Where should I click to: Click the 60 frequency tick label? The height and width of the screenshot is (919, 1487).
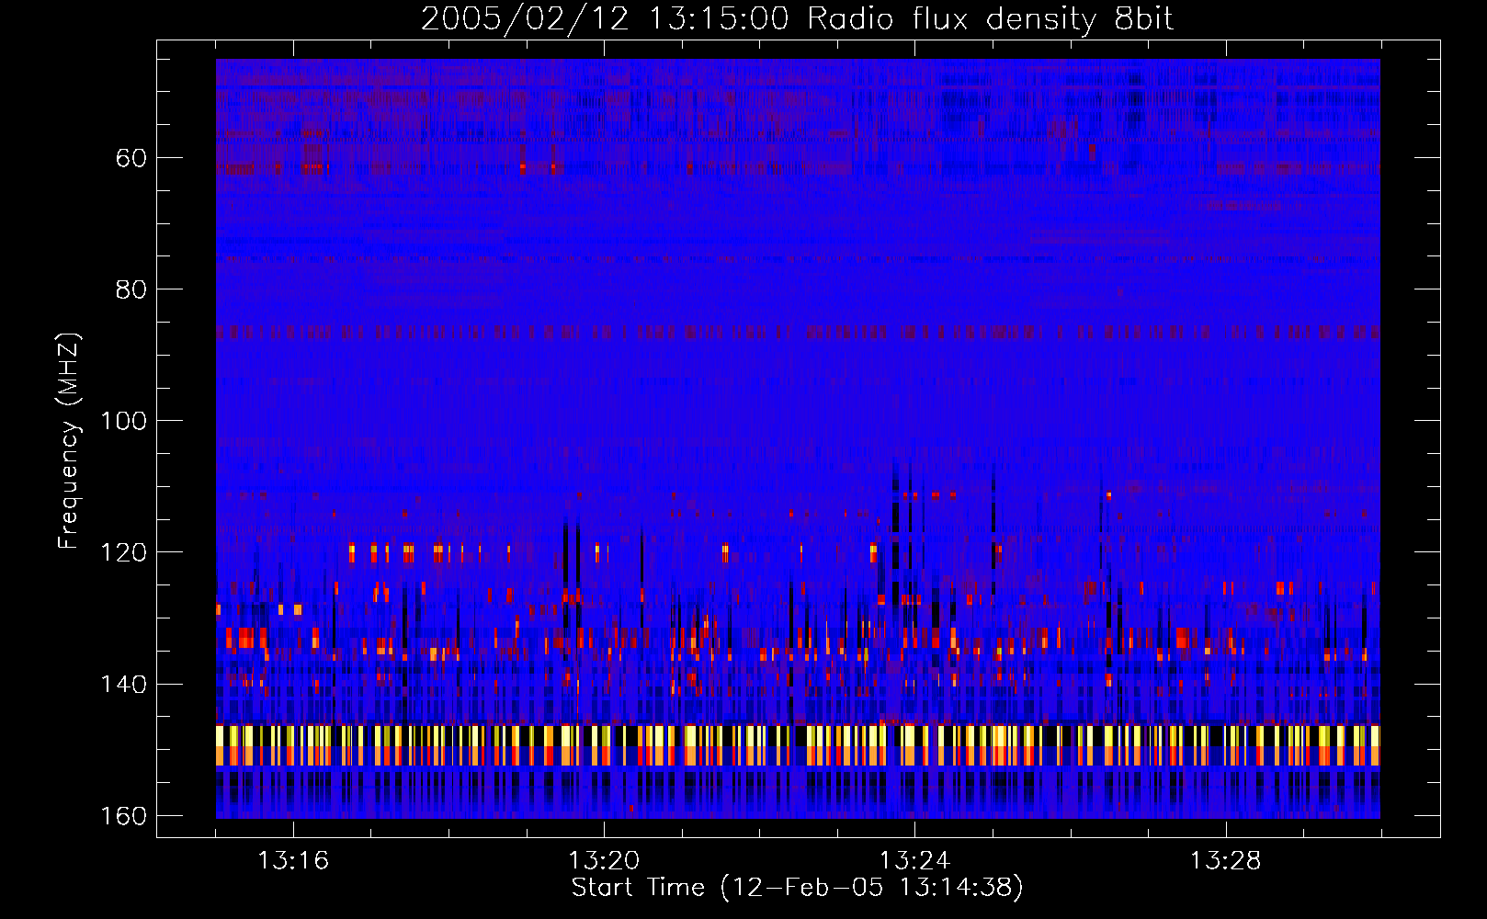click(x=131, y=158)
